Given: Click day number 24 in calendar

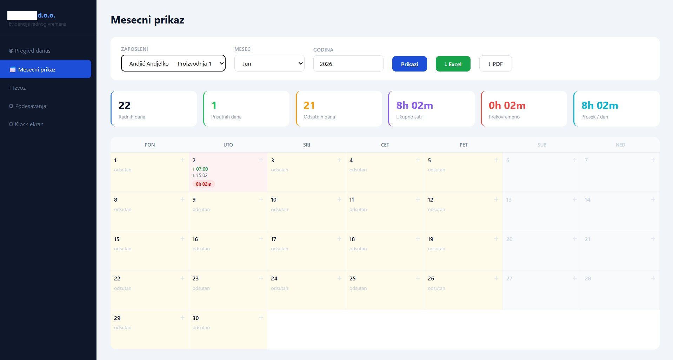Looking at the screenshot, I should click(x=274, y=278).
